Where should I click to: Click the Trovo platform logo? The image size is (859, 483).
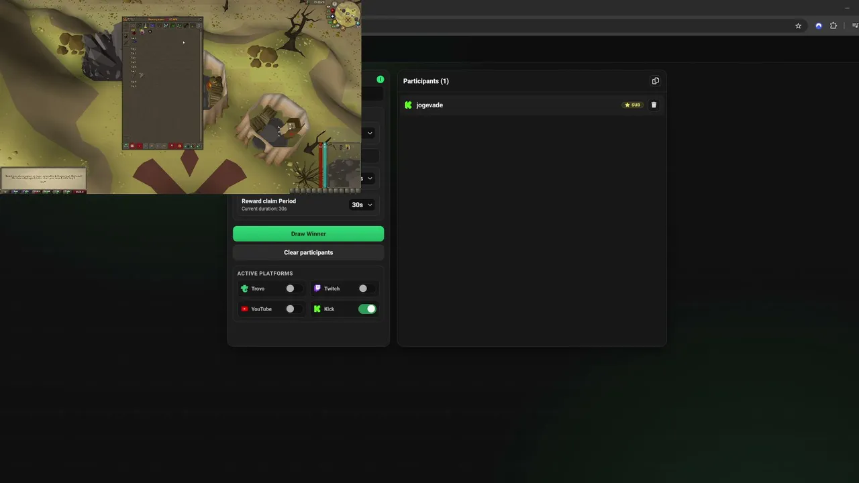click(x=244, y=288)
